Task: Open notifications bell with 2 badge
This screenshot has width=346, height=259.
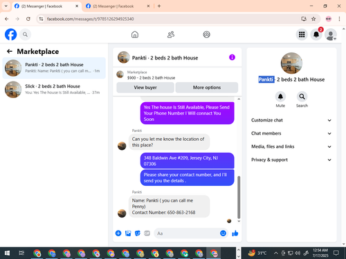Action: [x=316, y=35]
